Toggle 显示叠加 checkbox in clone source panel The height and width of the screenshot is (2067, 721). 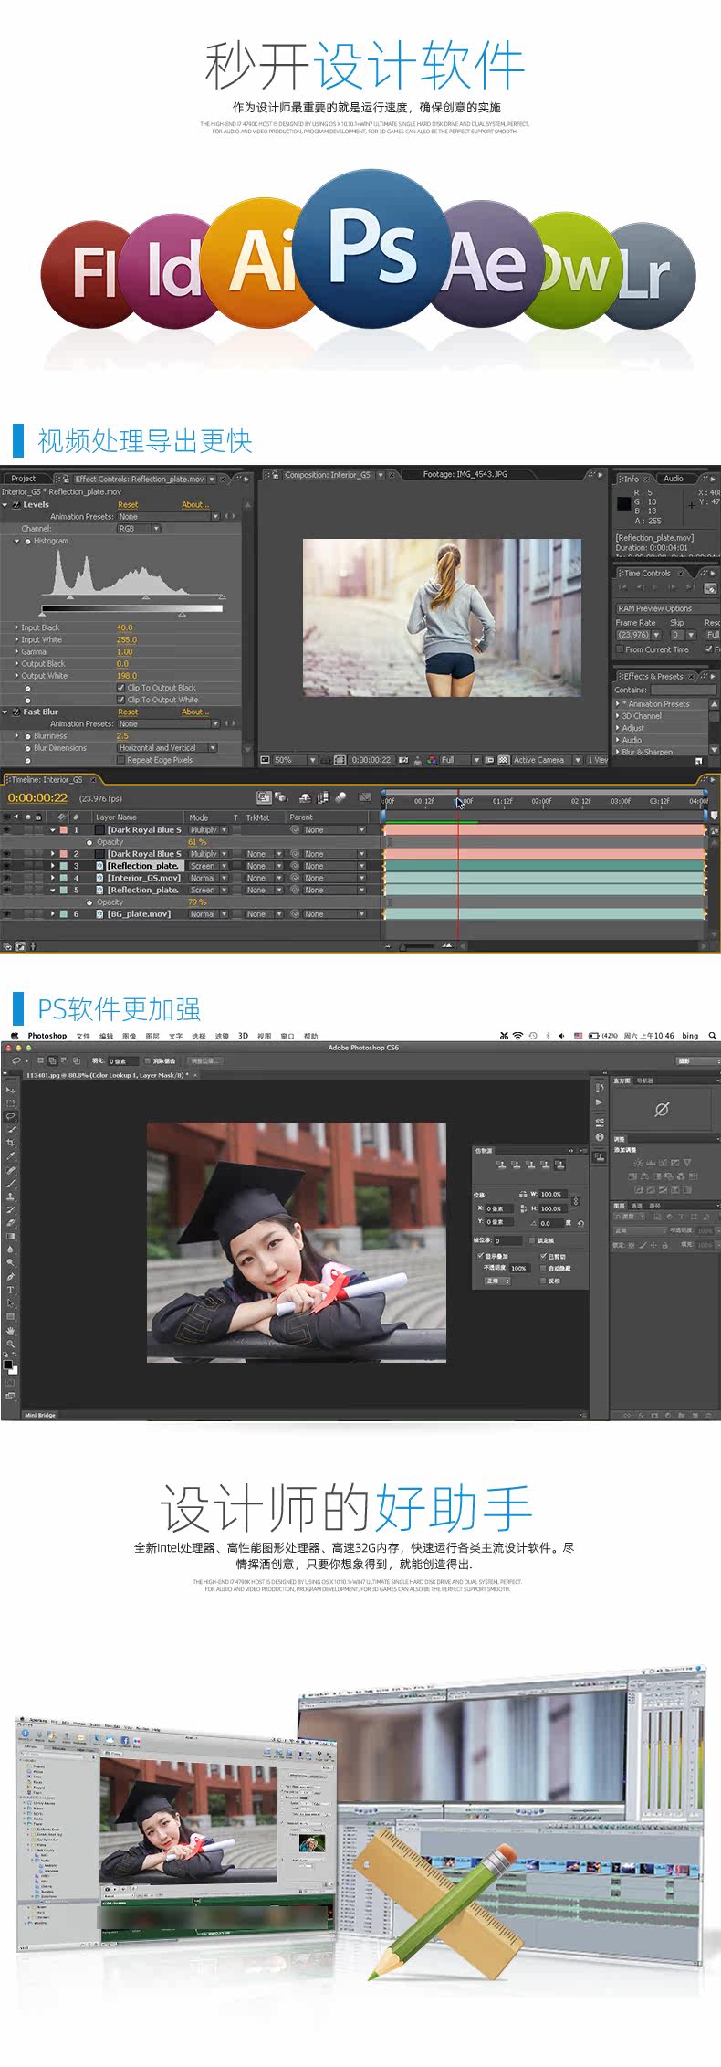point(481,1256)
